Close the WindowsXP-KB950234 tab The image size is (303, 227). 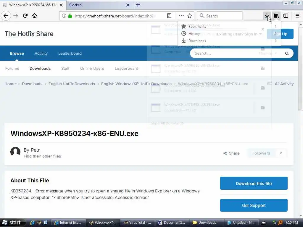[61, 5]
